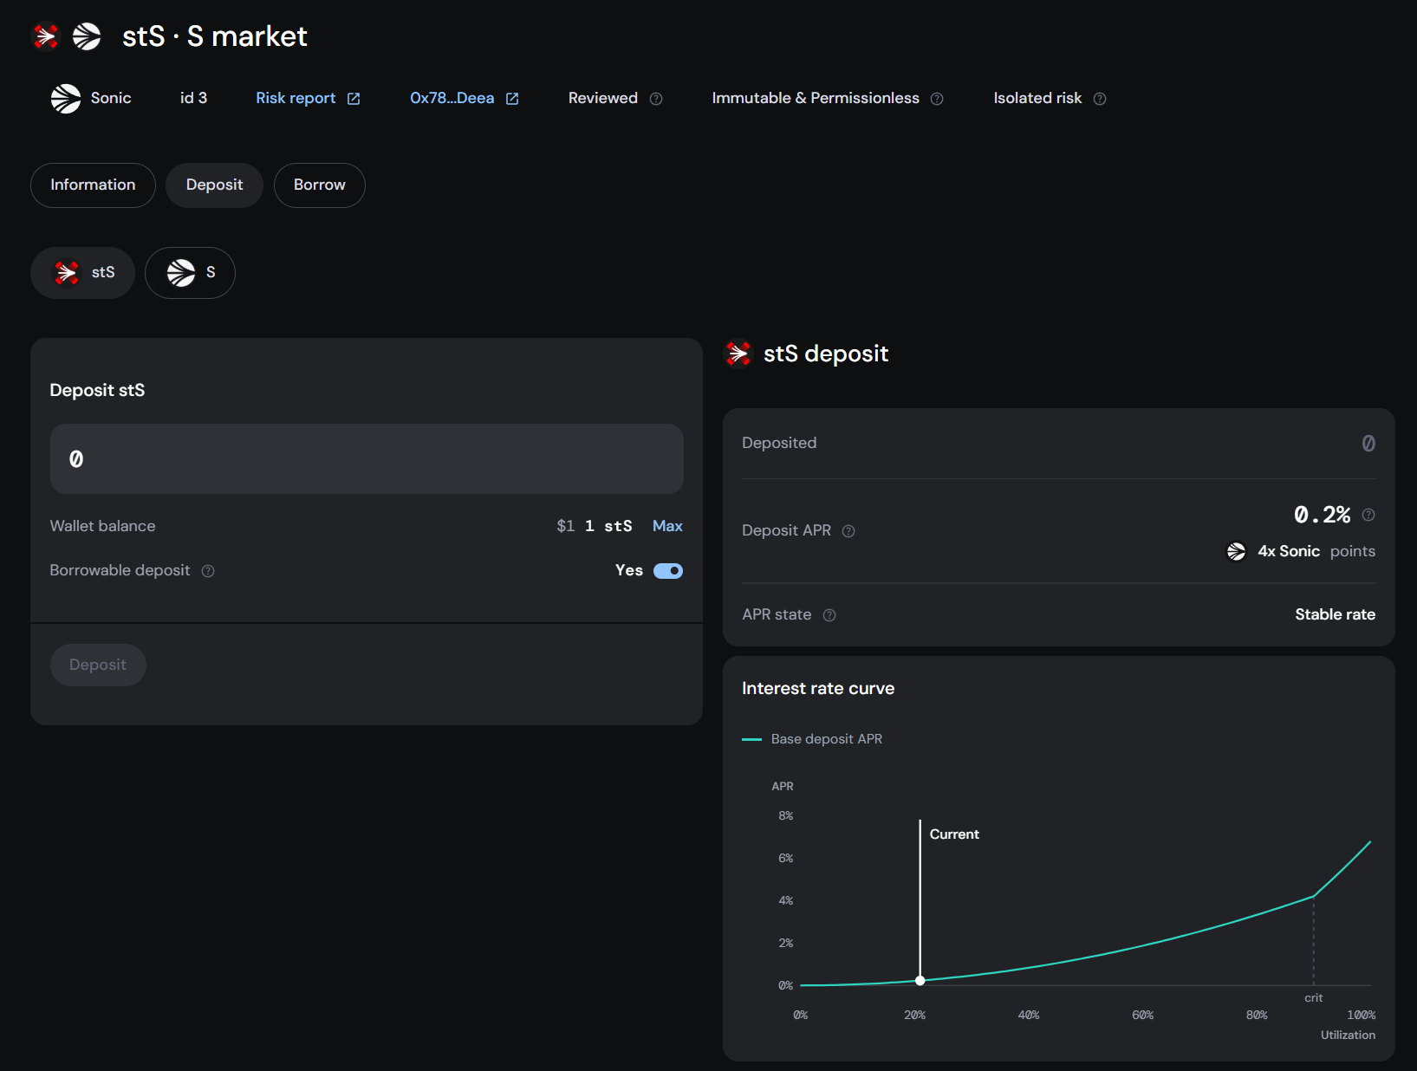Screen dimensions: 1417x1071
Task: Click the Sonic icon next to 4x points
Action: (x=1236, y=551)
